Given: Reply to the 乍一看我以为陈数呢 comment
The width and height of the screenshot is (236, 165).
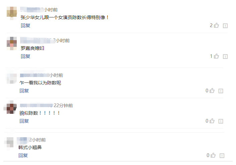Looking at the screenshot, I should click(24, 91).
